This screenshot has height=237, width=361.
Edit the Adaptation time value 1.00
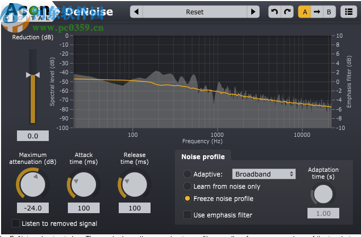click(x=323, y=213)
